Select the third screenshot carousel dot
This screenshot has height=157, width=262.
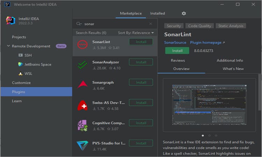(216, 135)
